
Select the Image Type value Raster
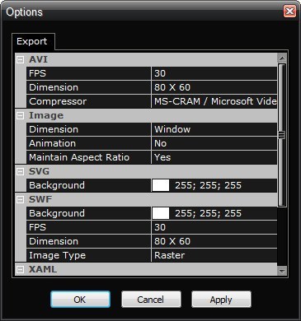214,255
